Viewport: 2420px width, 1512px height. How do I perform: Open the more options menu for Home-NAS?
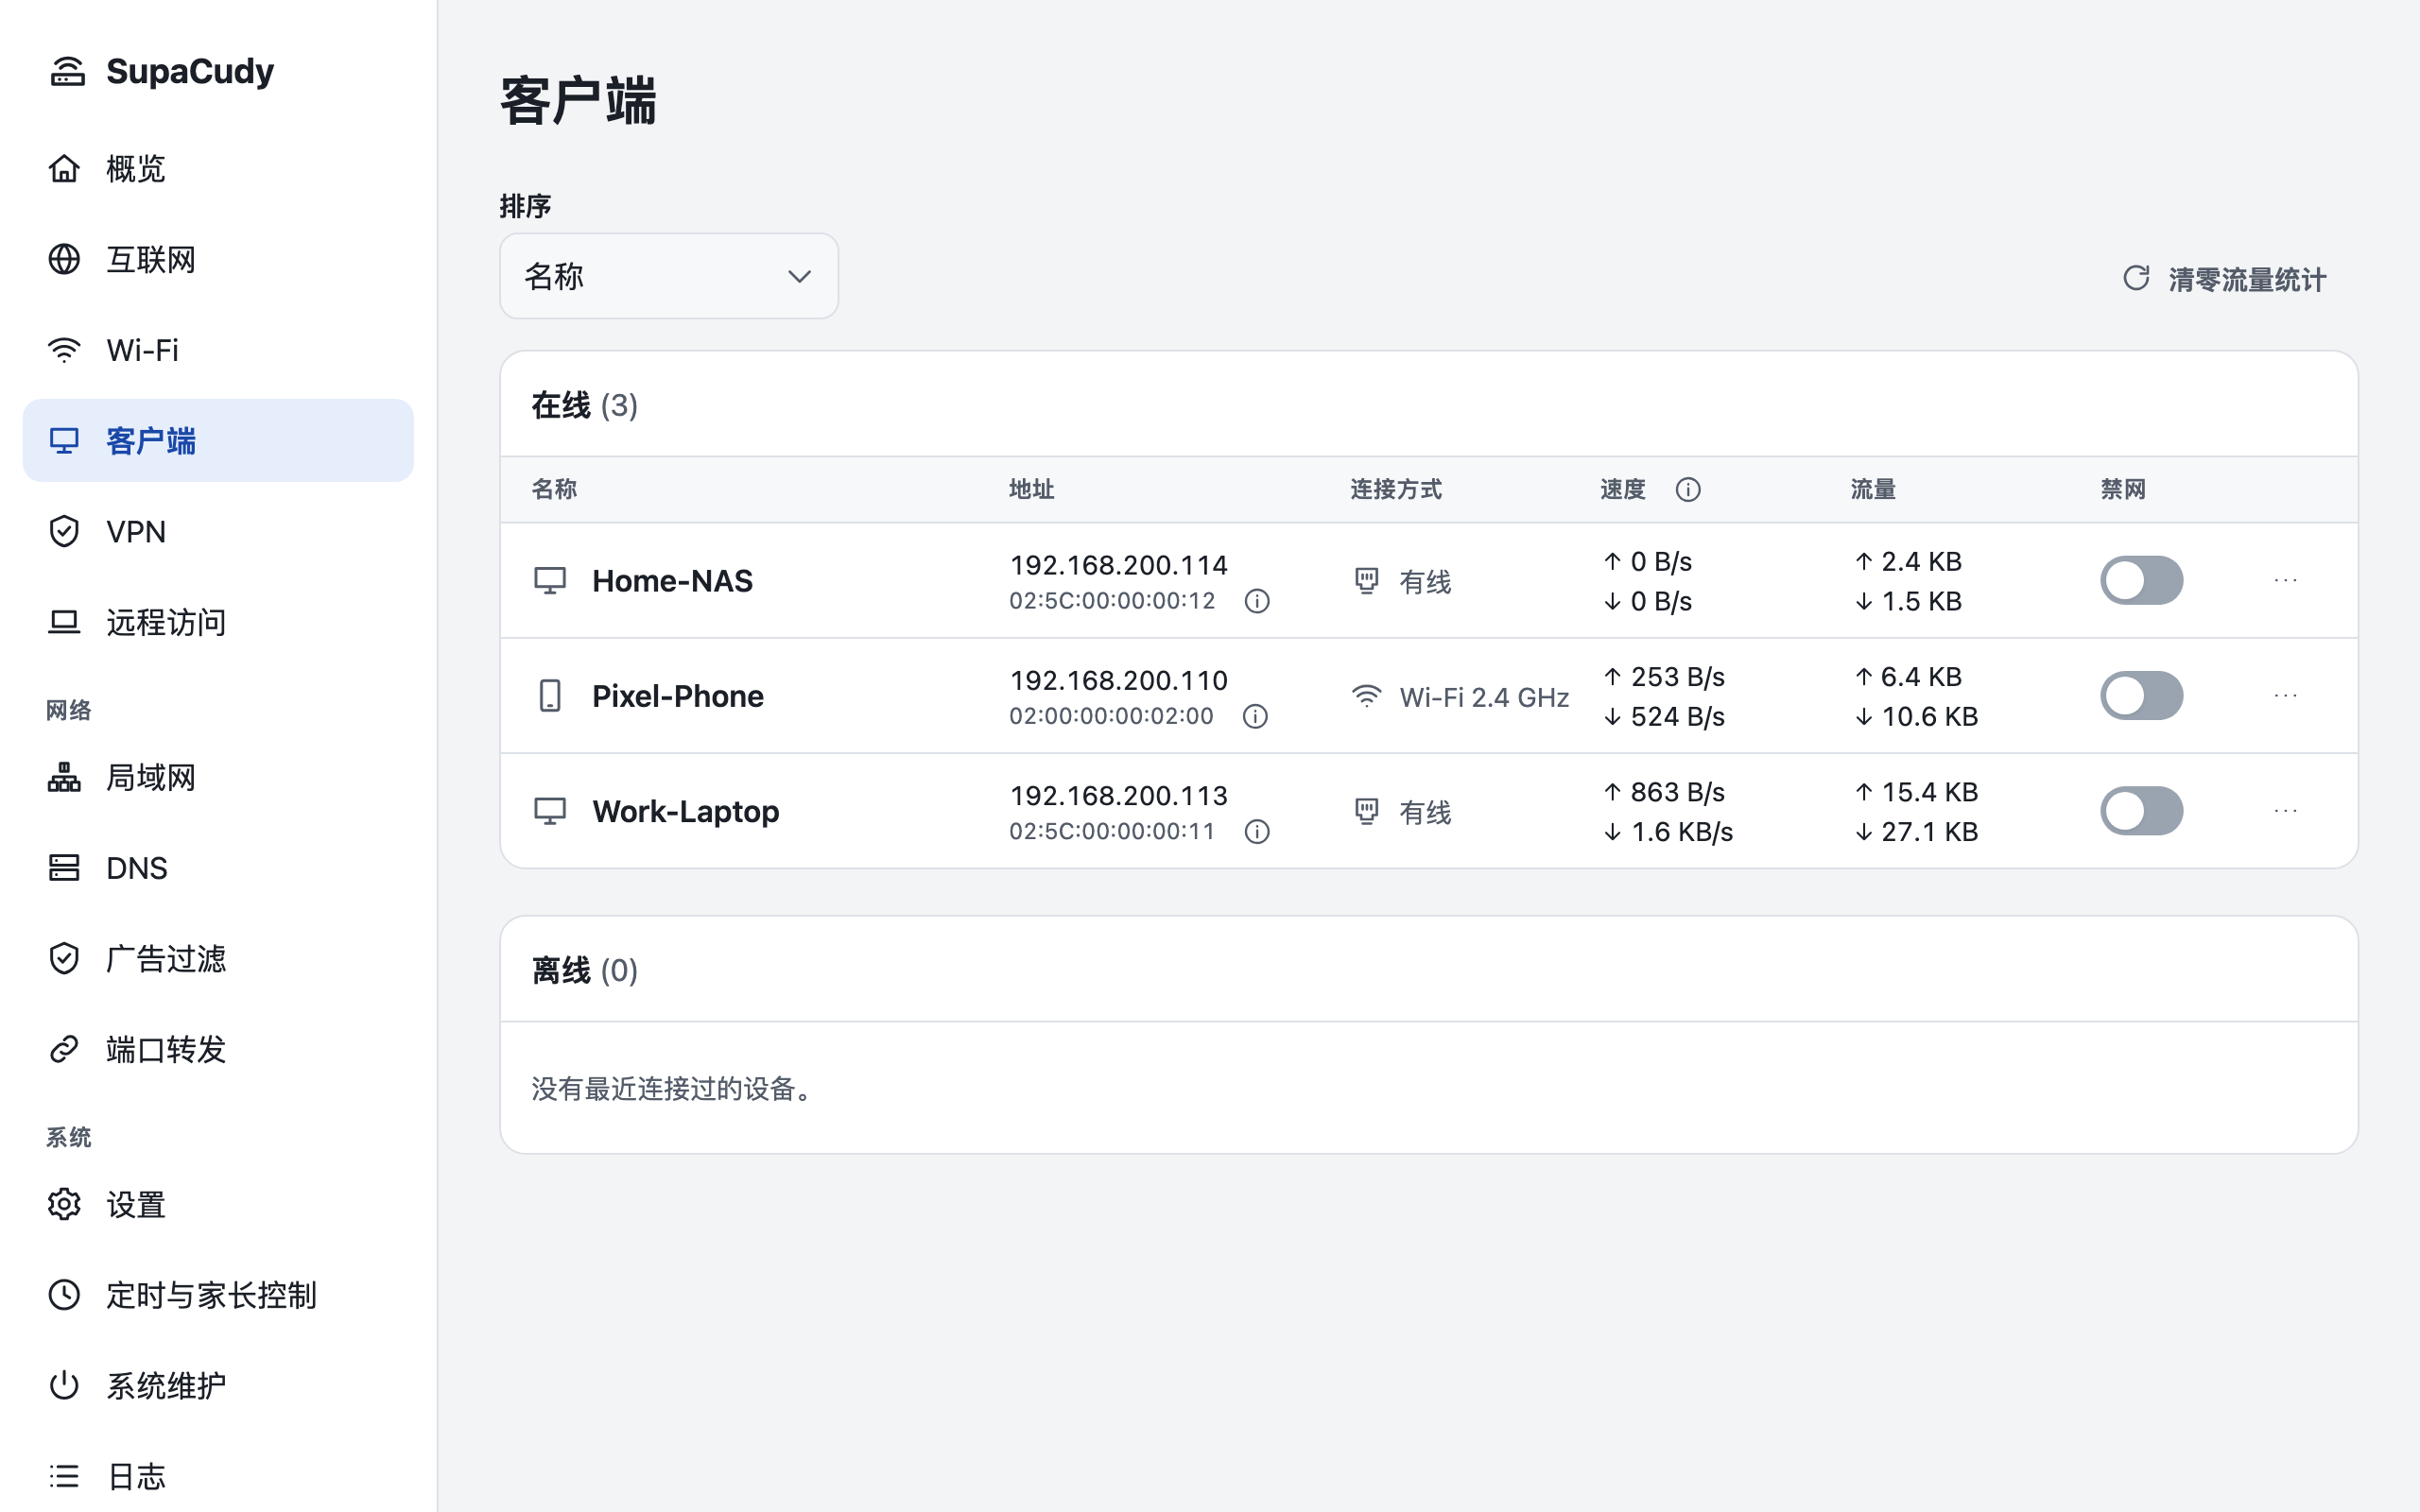[x=2286, y=580]
